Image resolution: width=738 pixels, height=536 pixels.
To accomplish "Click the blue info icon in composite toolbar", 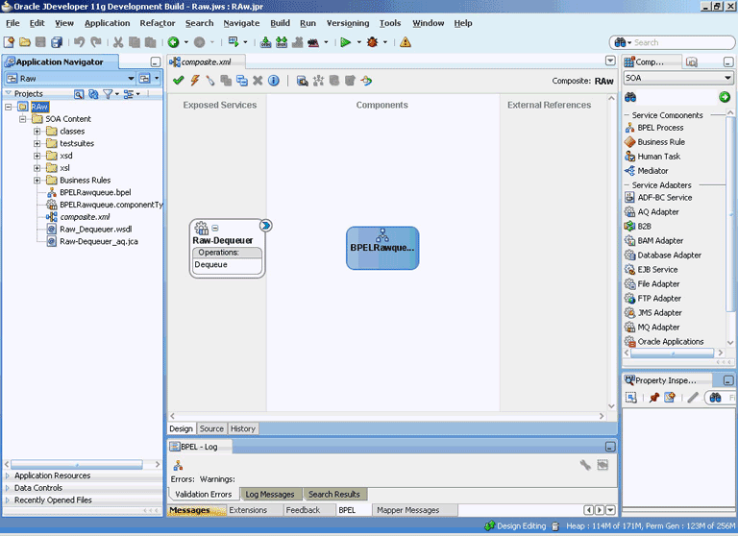I will click(274, 81).
